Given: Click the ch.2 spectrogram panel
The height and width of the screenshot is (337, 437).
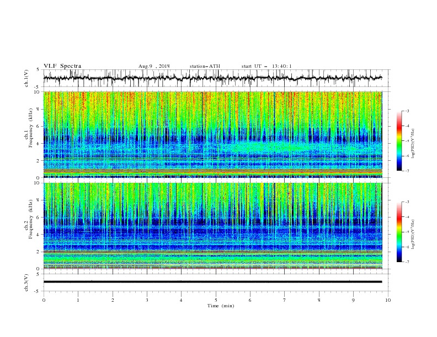Looking at the screenshot, I should coord(213,226).
